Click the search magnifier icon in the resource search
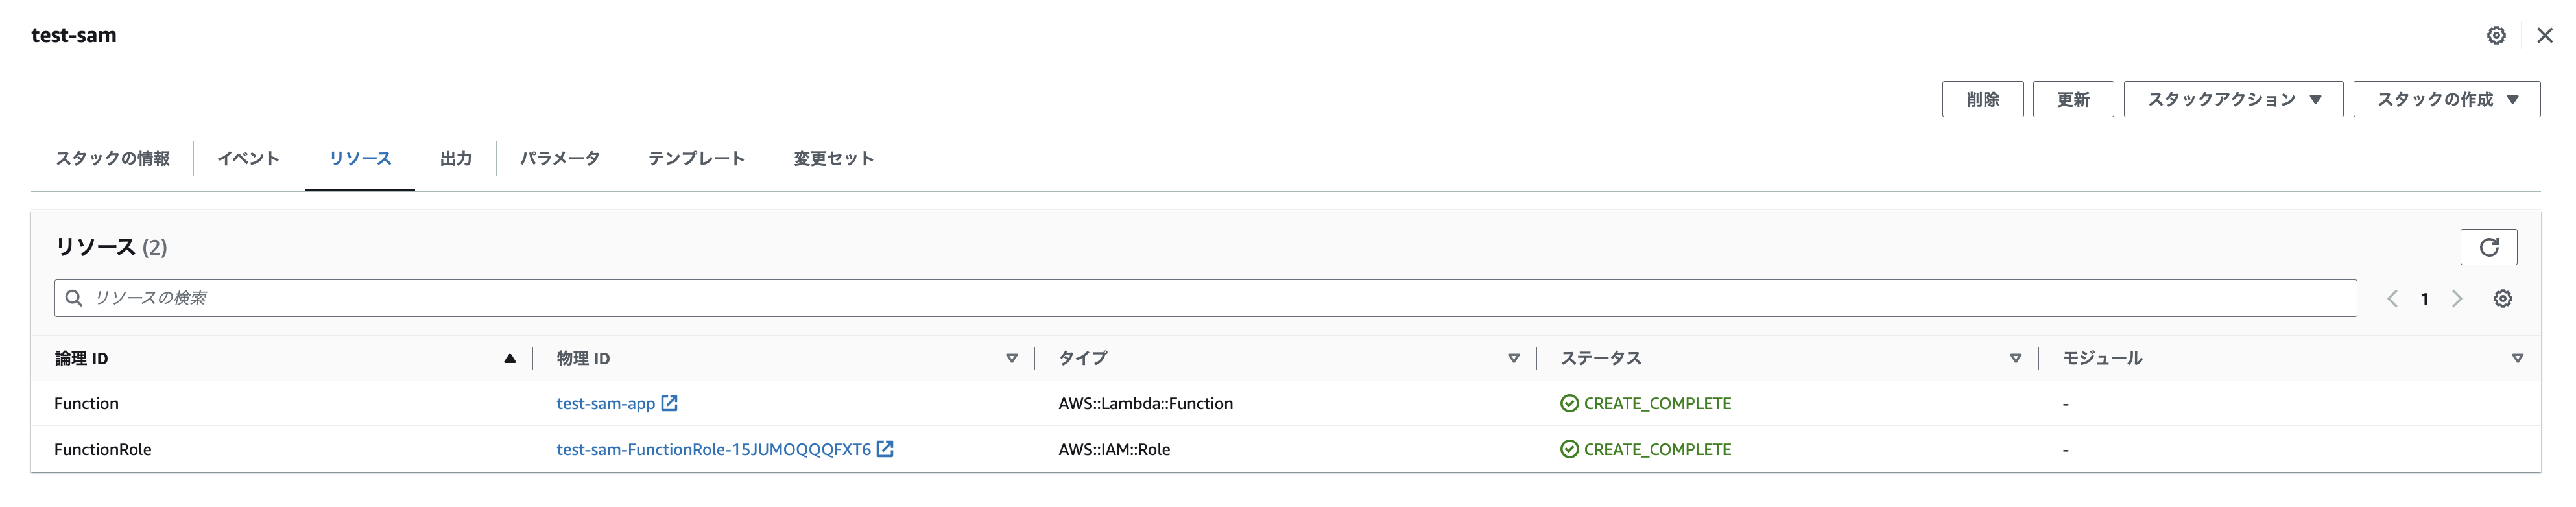The image size is (2576, 507). click(74, 298)
